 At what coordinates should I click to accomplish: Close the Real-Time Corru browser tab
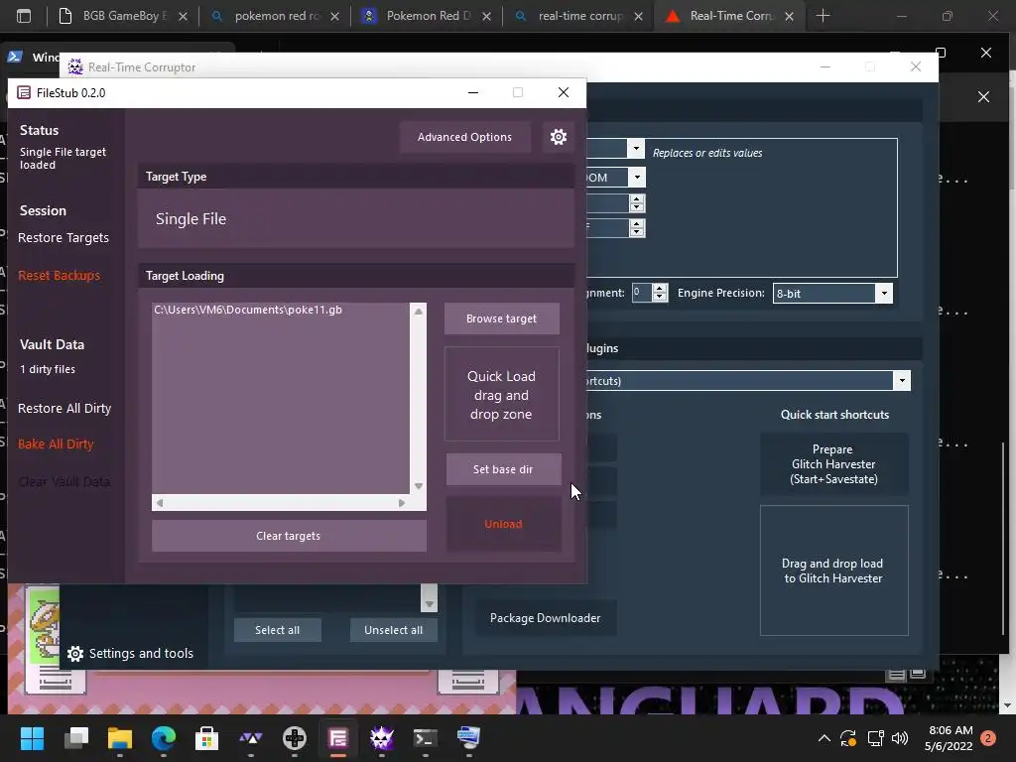coord(789,16)
